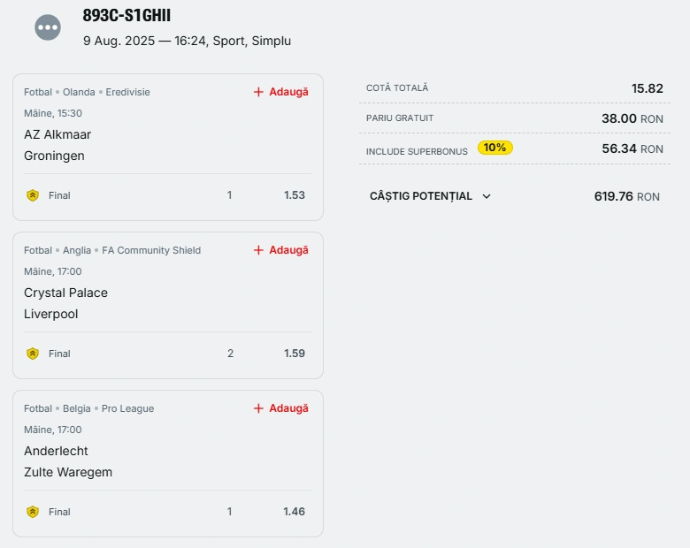Open the Liverpool team name

(x=51, y=314)
